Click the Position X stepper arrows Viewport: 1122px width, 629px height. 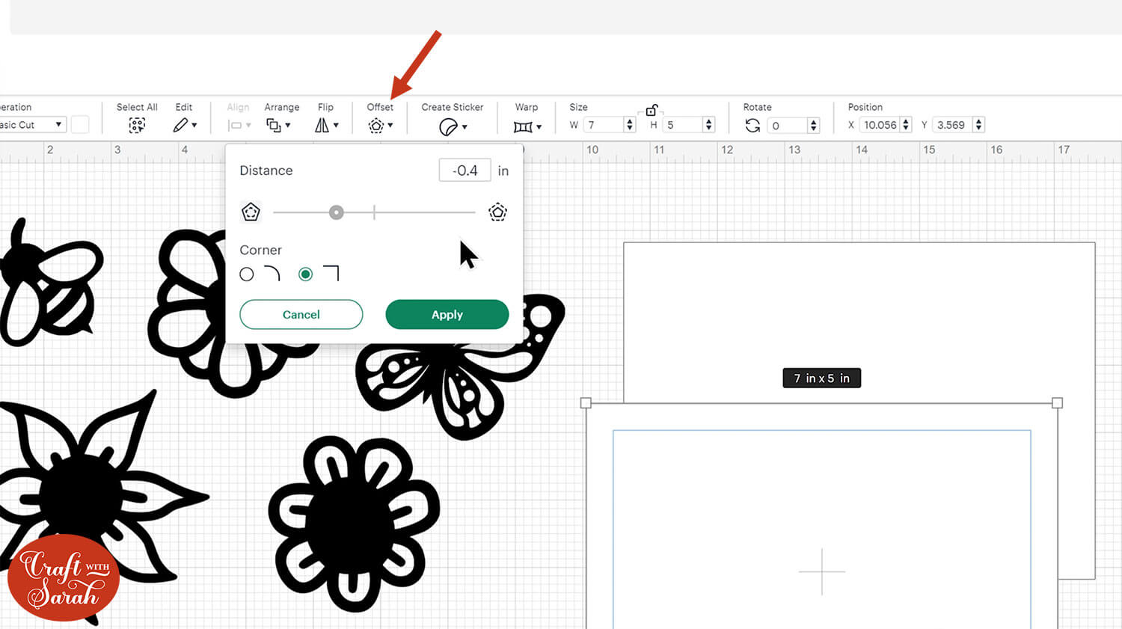[906, 125]
